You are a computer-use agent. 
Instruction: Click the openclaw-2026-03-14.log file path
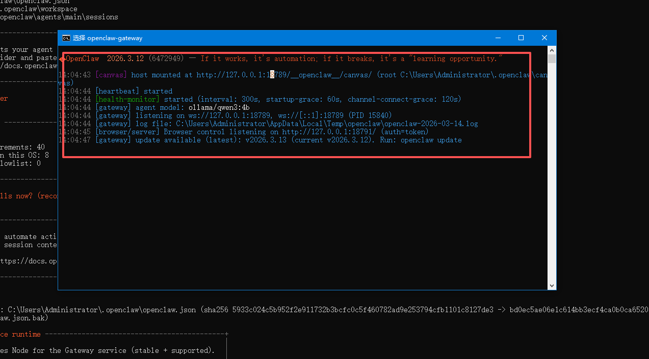click(x=327, y=124)
